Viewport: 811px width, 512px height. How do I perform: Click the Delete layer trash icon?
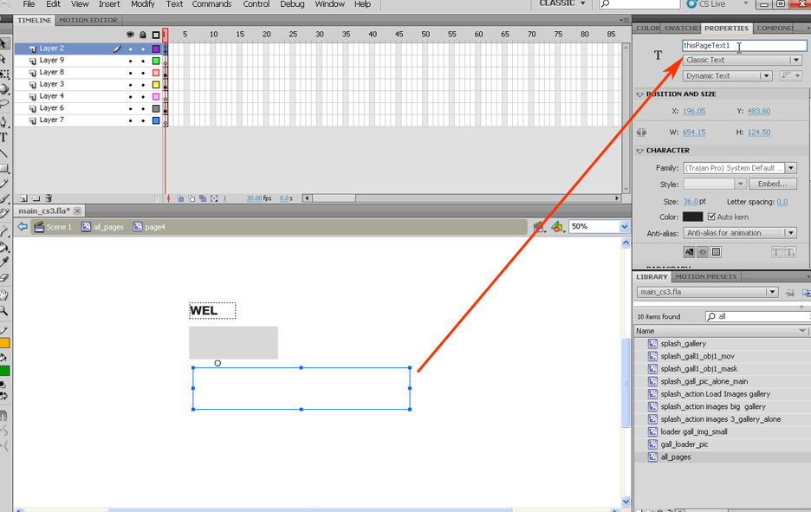point(49,198)
